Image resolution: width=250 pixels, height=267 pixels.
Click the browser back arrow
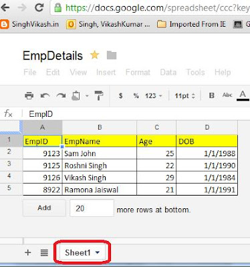[x=5, y=7]
